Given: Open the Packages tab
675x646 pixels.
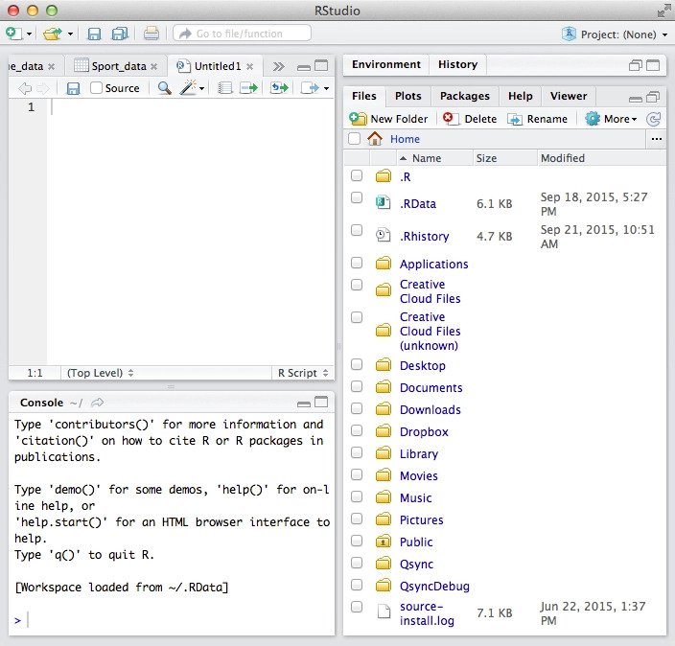Looking at the screenshot, I should [464, 96].
